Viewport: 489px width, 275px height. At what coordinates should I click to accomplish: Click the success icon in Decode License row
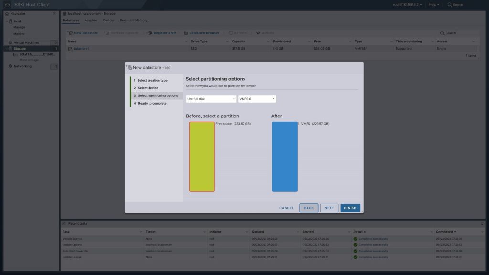[x=355, y=239]
